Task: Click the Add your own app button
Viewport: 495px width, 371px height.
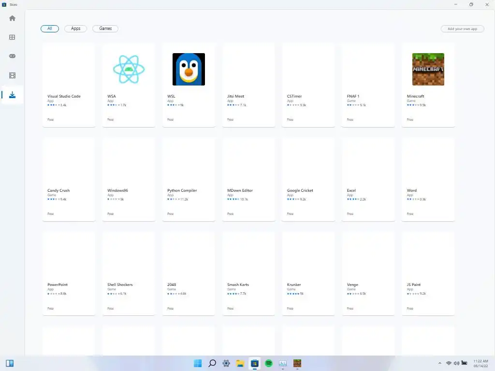Action: (462, 29)
